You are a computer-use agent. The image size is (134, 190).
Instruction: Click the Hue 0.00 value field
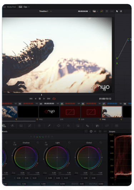[x=24, y=184]
